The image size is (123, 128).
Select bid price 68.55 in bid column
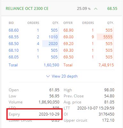(x=14, y=37)
